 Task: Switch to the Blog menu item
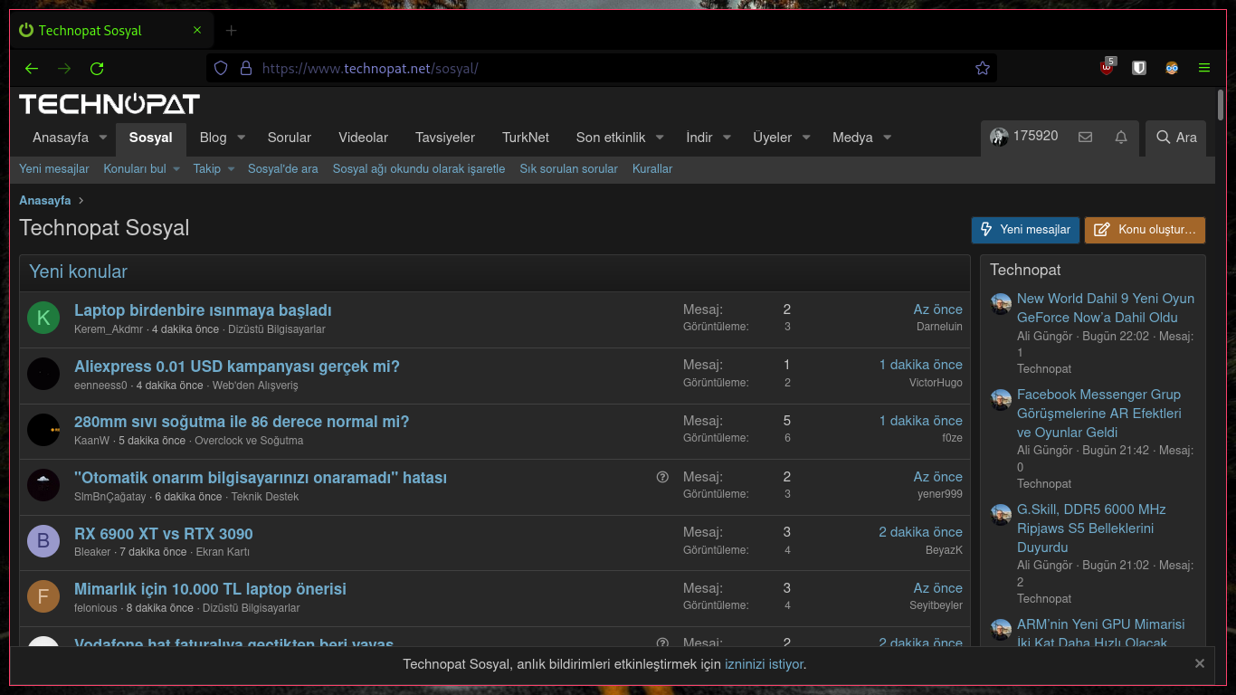pos(214,138)
